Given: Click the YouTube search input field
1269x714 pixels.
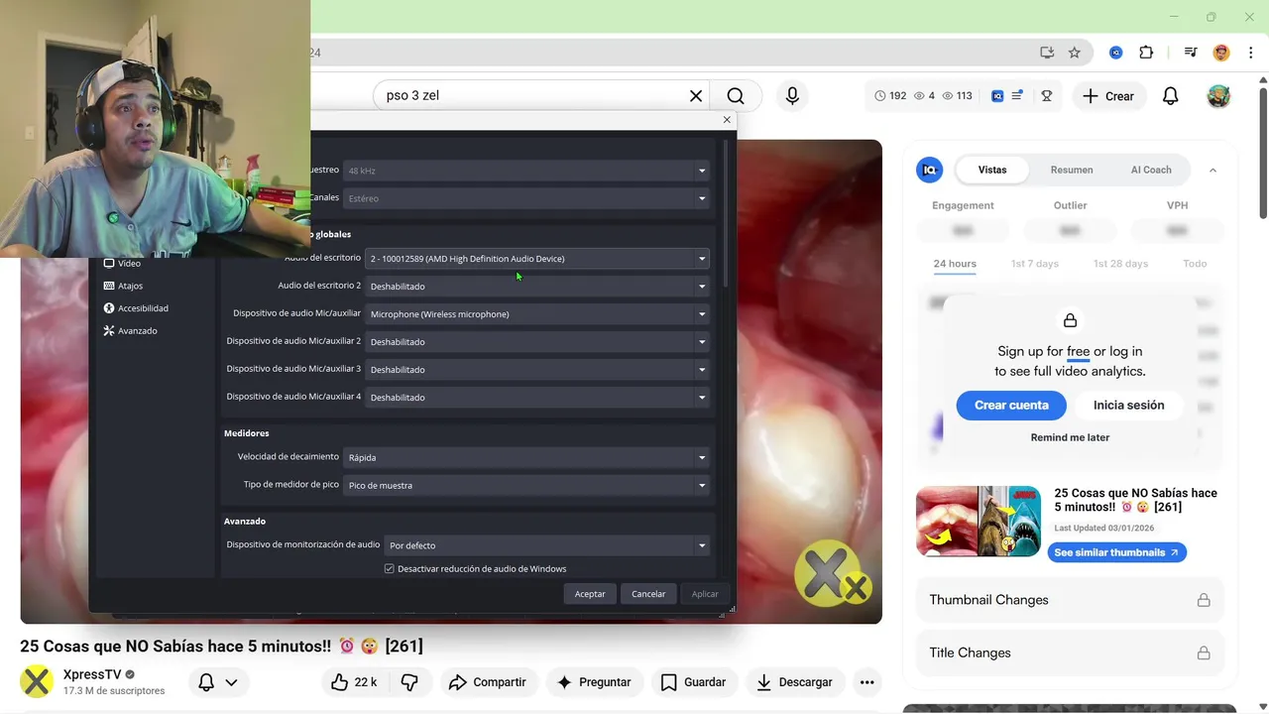Looking at the screenshot, I should click(530, 96).
